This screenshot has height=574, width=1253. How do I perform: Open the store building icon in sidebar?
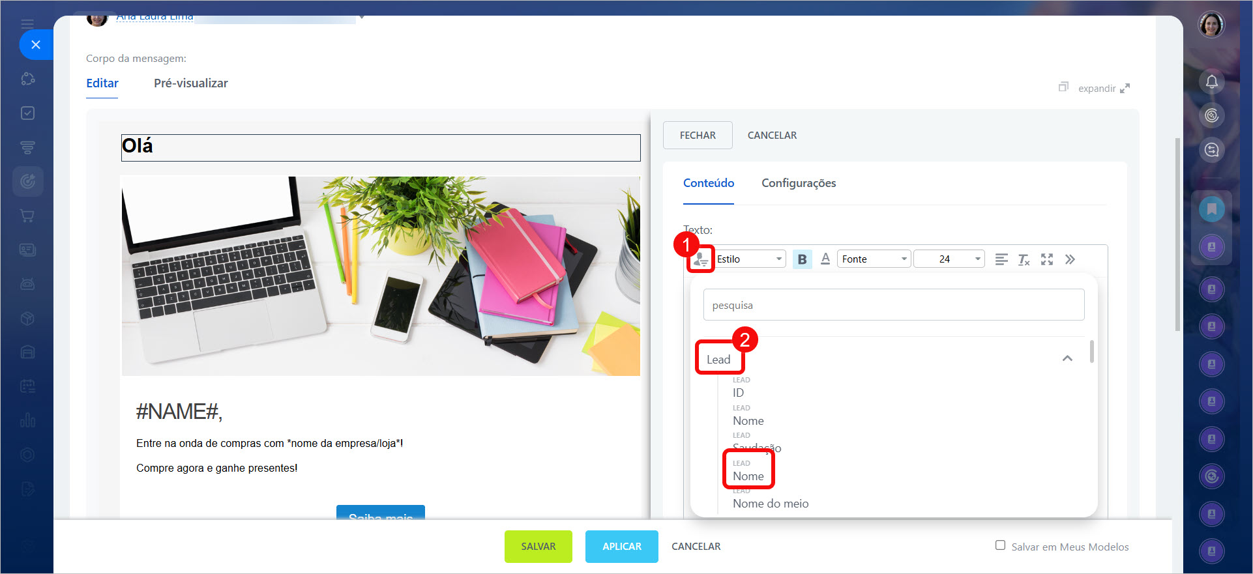[27, 352]
